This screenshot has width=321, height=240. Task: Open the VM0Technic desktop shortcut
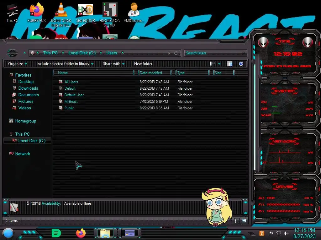pyautogui.click(x=134, y=12)
